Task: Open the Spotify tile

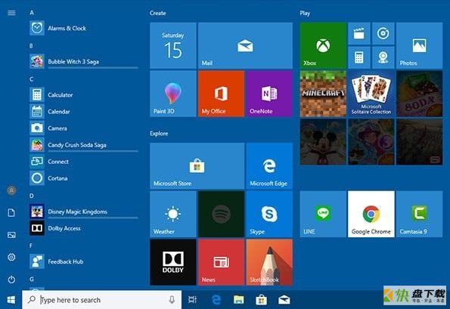Action: point(222,214)
